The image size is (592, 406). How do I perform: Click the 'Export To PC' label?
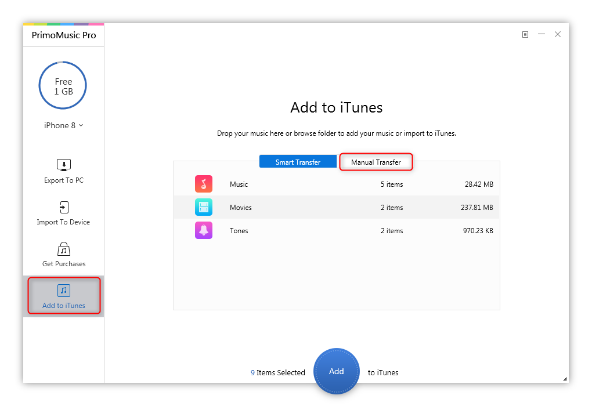pos(64,180)
